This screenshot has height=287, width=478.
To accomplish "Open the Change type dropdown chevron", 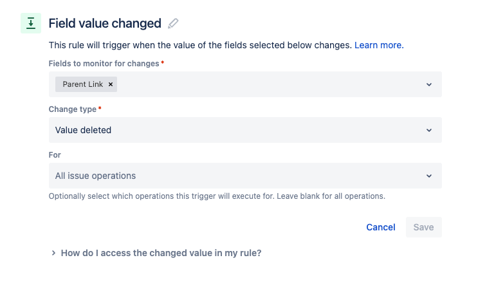I will pos(429,130).
